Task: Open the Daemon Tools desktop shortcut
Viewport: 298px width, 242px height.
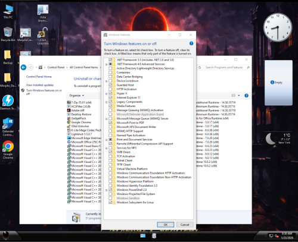Action: coord(8,102)
